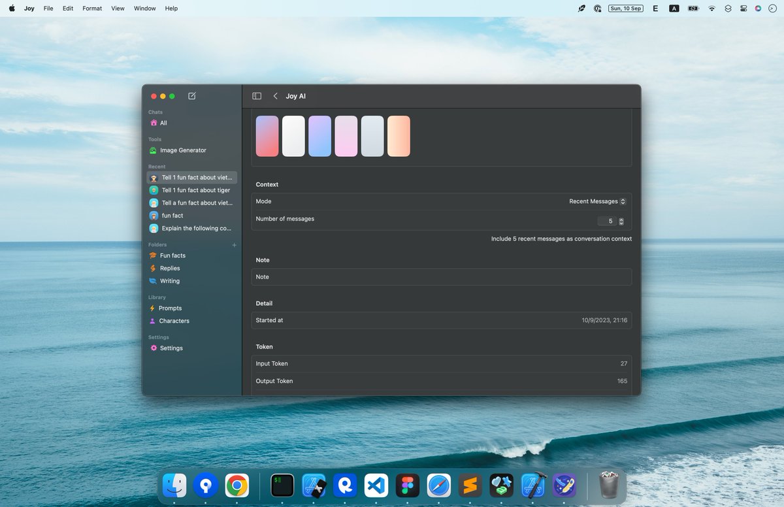Screen dimensions: 784x507
Task: Click the feather icon in menu bar
Action: [x=581, y=8]
